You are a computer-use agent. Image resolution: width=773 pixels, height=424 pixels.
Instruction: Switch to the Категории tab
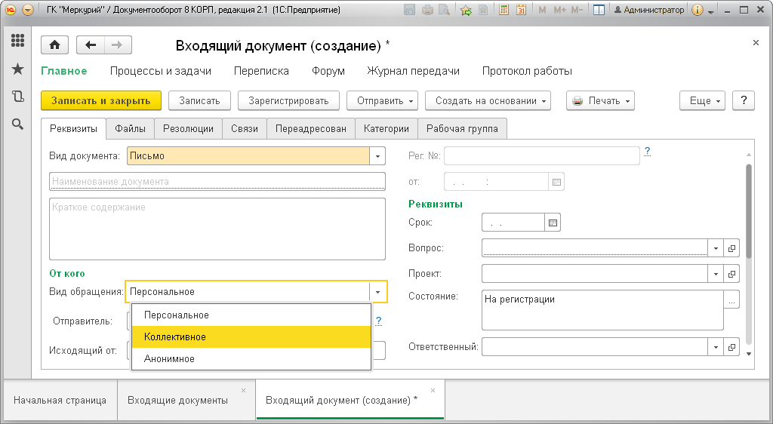click(x=386, y=128)
